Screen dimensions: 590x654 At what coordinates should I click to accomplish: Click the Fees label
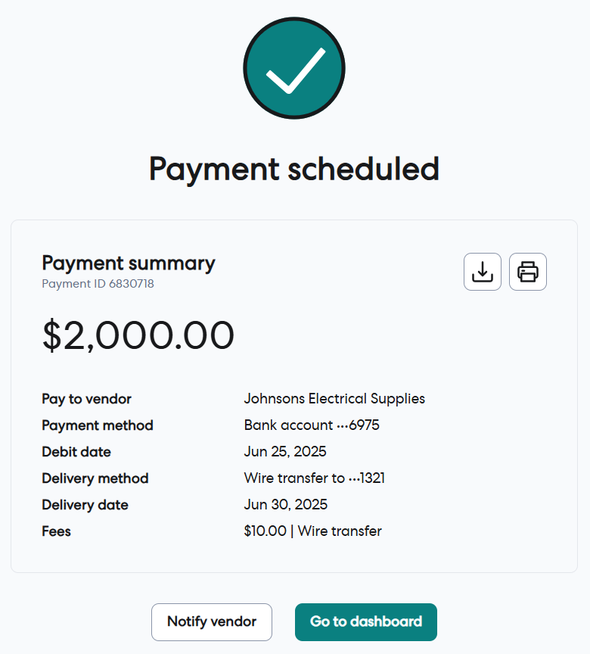[57, 531]
